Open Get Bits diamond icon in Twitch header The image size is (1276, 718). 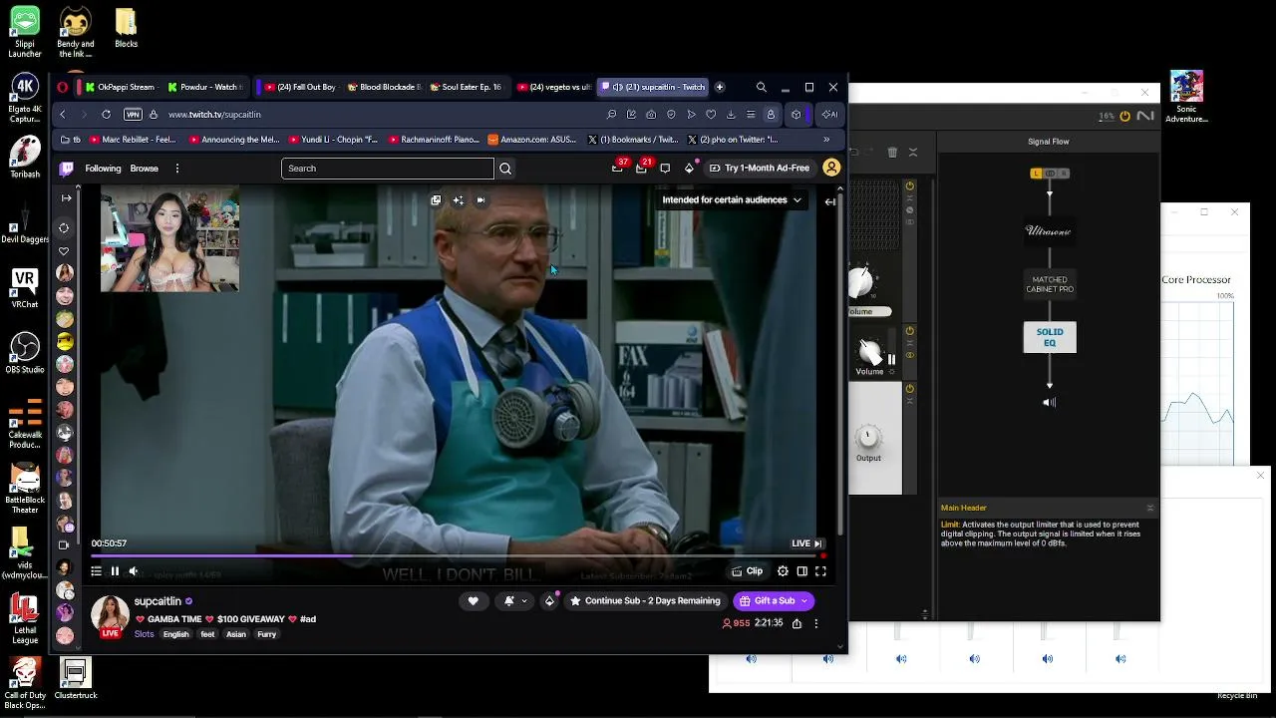pos(689,169)
